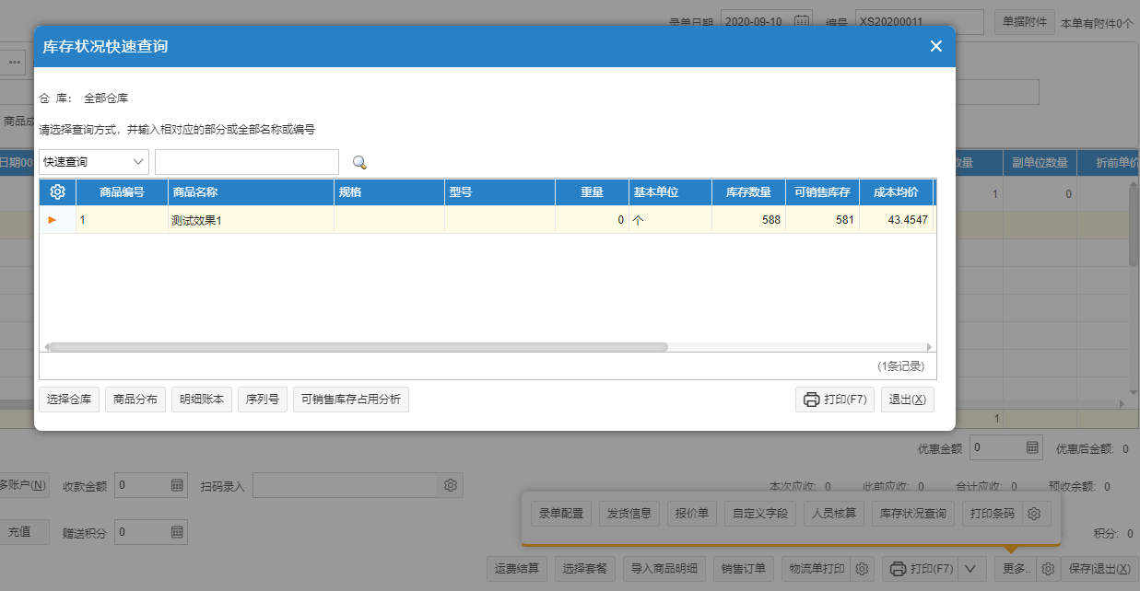Click the 型号 column header
Viewport: 1140px width, 591px height.
499,192
